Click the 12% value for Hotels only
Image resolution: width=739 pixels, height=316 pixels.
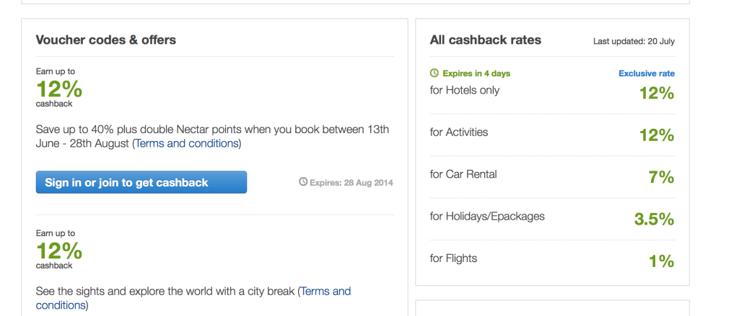coord(656,93)
